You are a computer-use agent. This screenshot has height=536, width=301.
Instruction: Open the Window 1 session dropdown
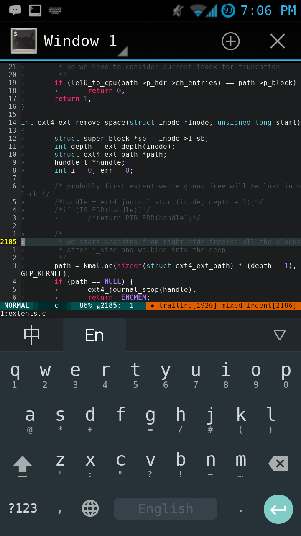coord(80,41)
